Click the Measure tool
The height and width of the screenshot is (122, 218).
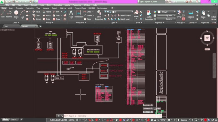click(191, 14)
